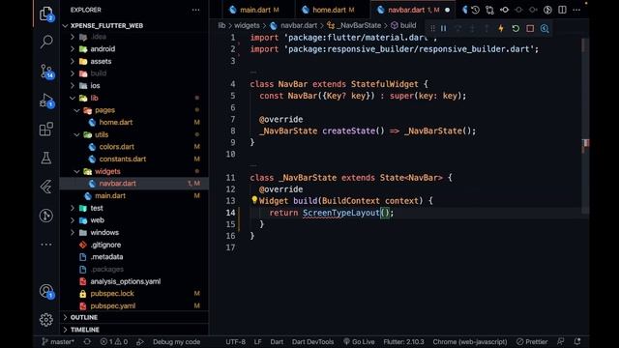Image resolution: width=619 pixels, height=348 pixels.
Task: Open the Run and Debug view
Action: click(x=46, y=101)
